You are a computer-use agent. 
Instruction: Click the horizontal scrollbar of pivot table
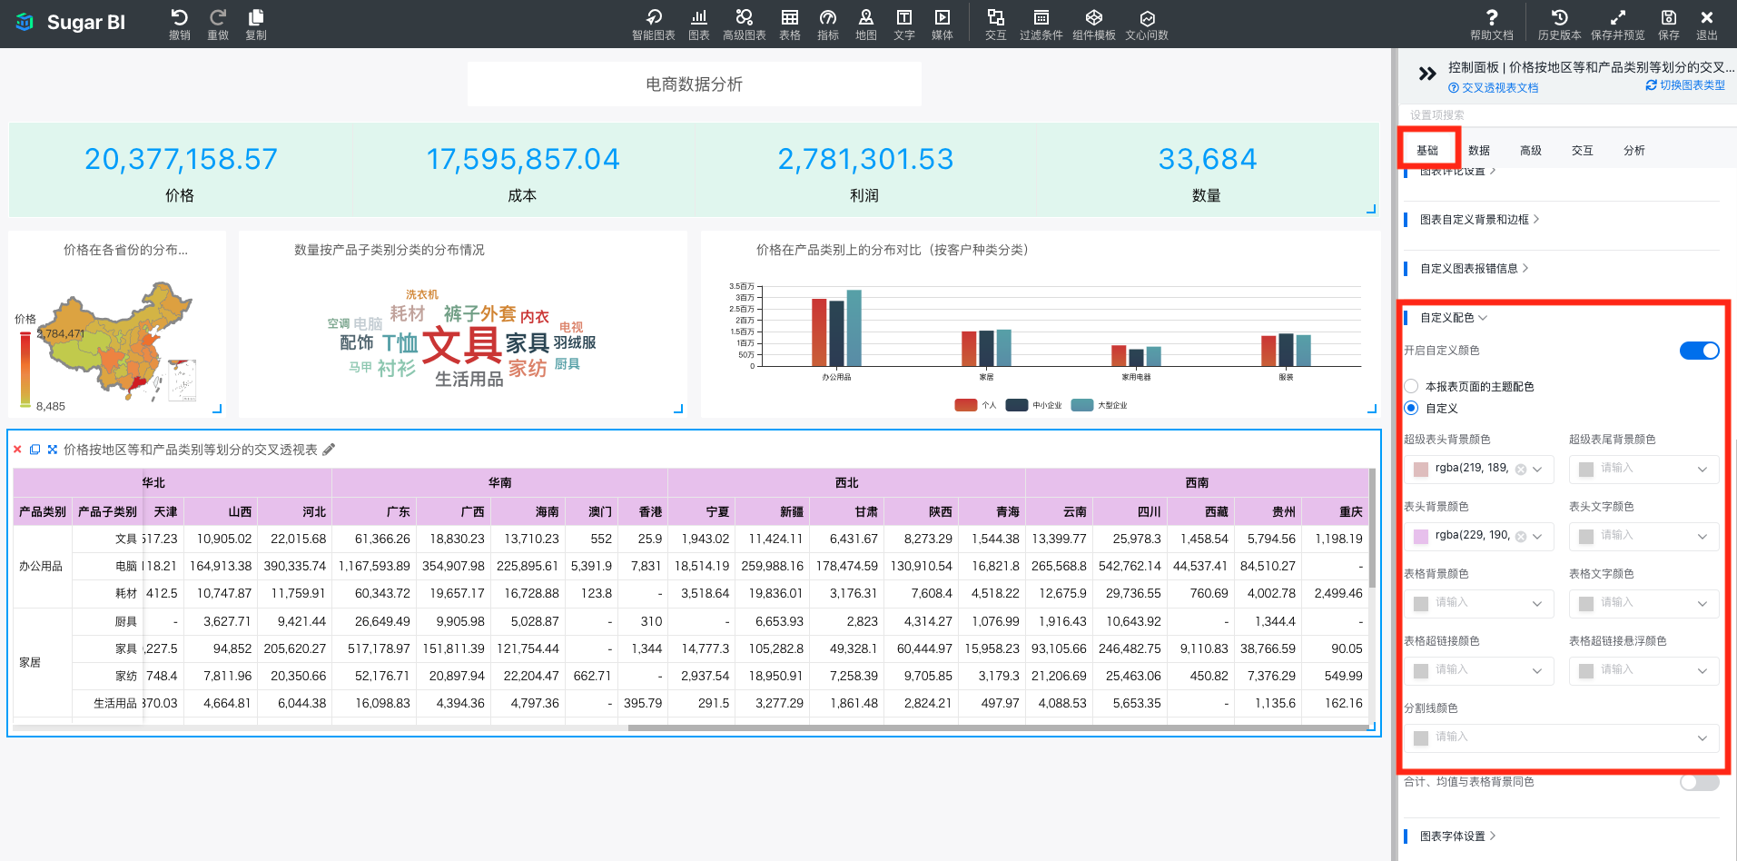[999, 727]
